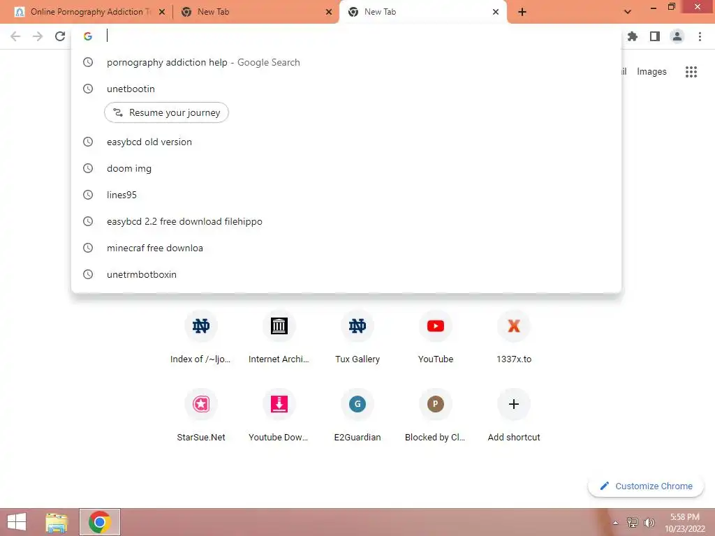The height and width of the screenshot is (536, 715).
Task: Open File Explorer from the taskbar
Action: click(x=57, y=522)
